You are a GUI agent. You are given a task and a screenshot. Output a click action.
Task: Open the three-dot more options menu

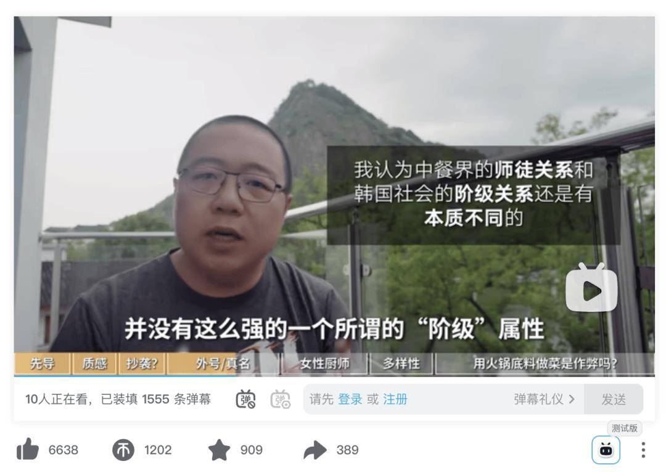point(643,450)
